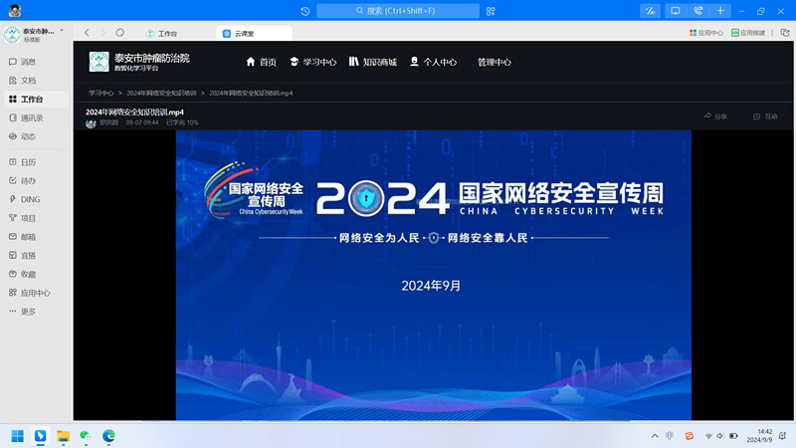Open Microsoft Edge from the taskbar

coord(108,436)
